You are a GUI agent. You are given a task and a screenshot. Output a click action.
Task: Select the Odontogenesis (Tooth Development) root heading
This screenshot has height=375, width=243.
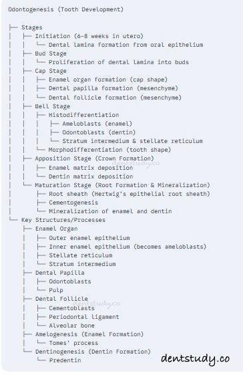(66, 9)
